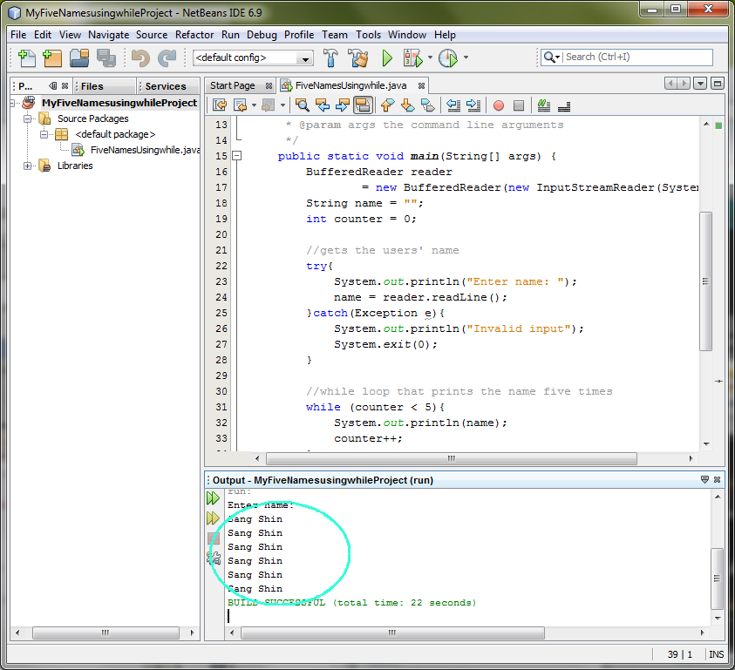The image size is (735, 670).
Task: Click the Find Next Occurrence icon
Action: click(343, 105)
